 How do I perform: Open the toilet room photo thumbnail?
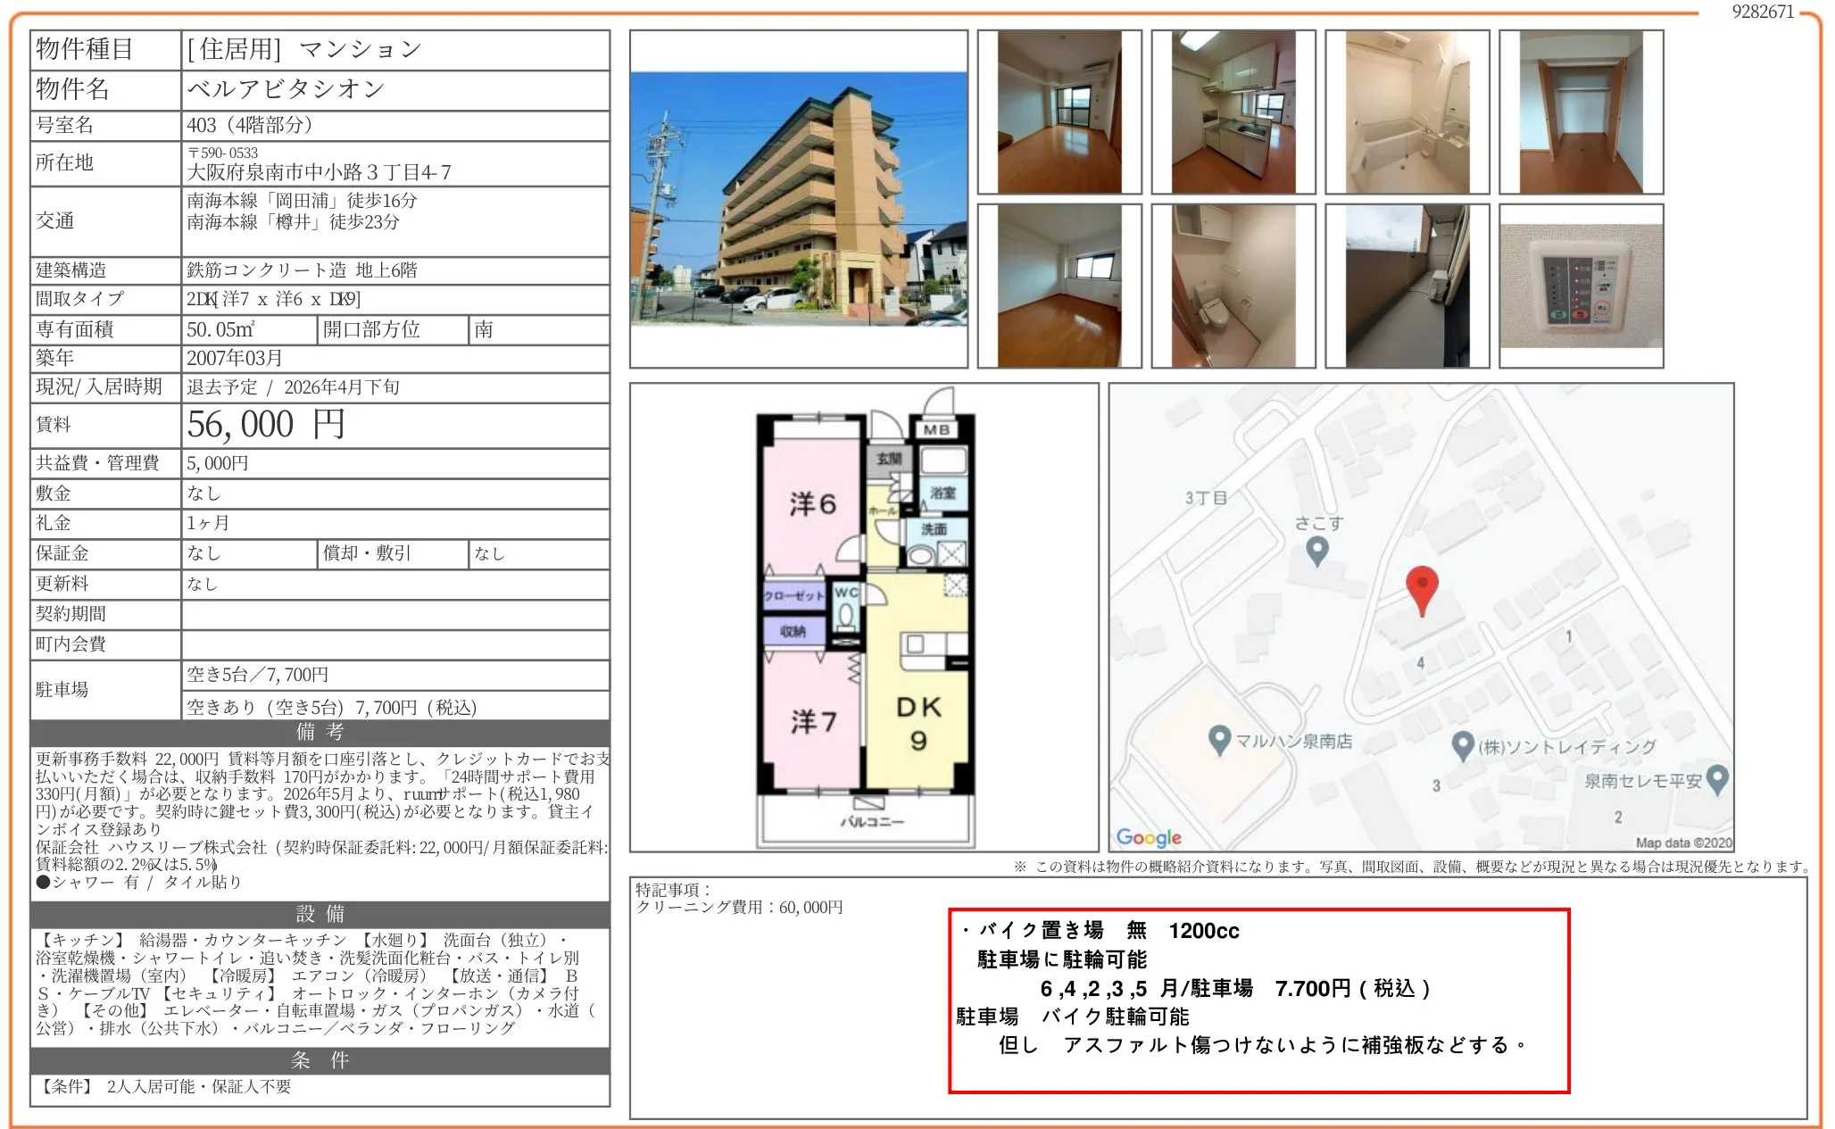tap(1233, 286)
